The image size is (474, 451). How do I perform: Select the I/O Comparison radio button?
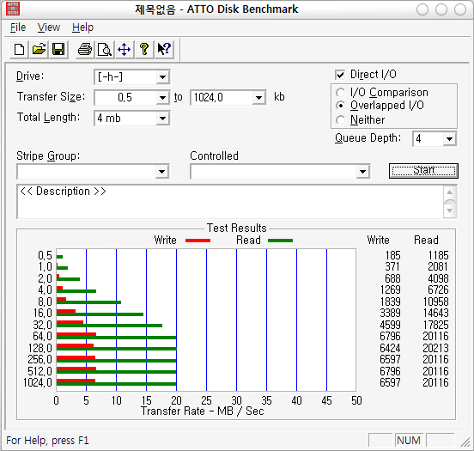(340, 92)
